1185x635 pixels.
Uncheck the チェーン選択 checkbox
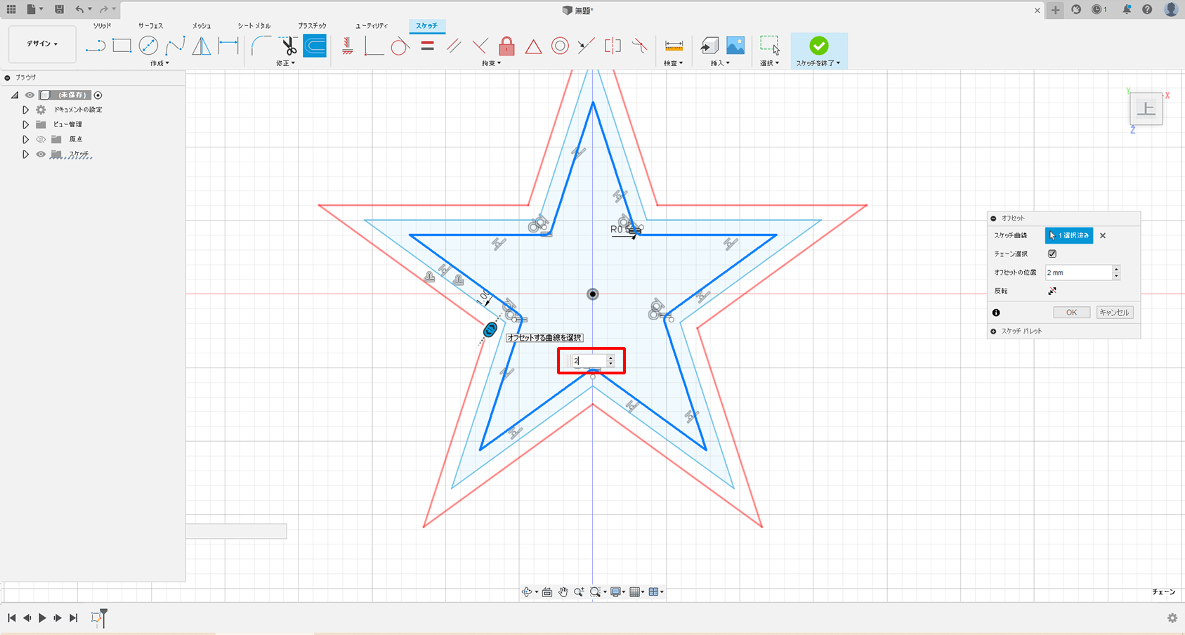[1052, 254]
